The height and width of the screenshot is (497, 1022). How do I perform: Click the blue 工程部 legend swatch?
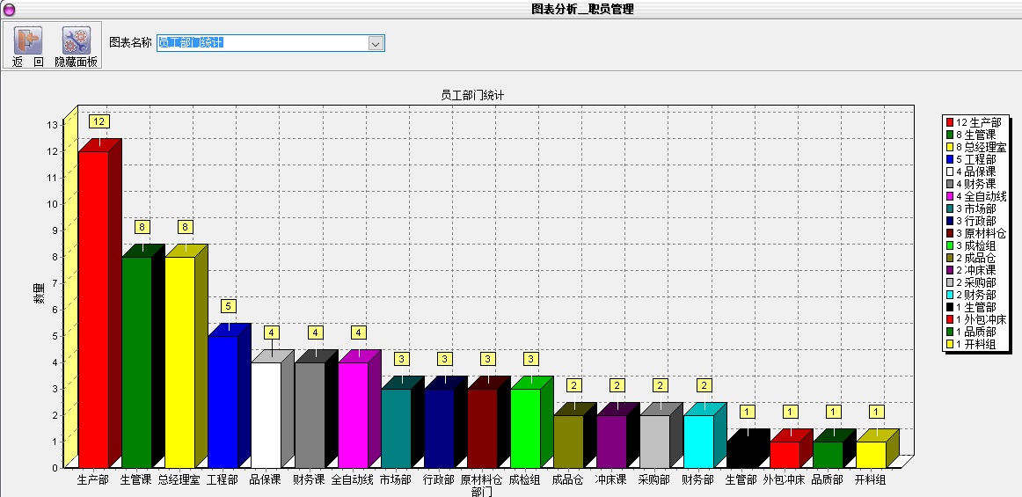(950, 159)
